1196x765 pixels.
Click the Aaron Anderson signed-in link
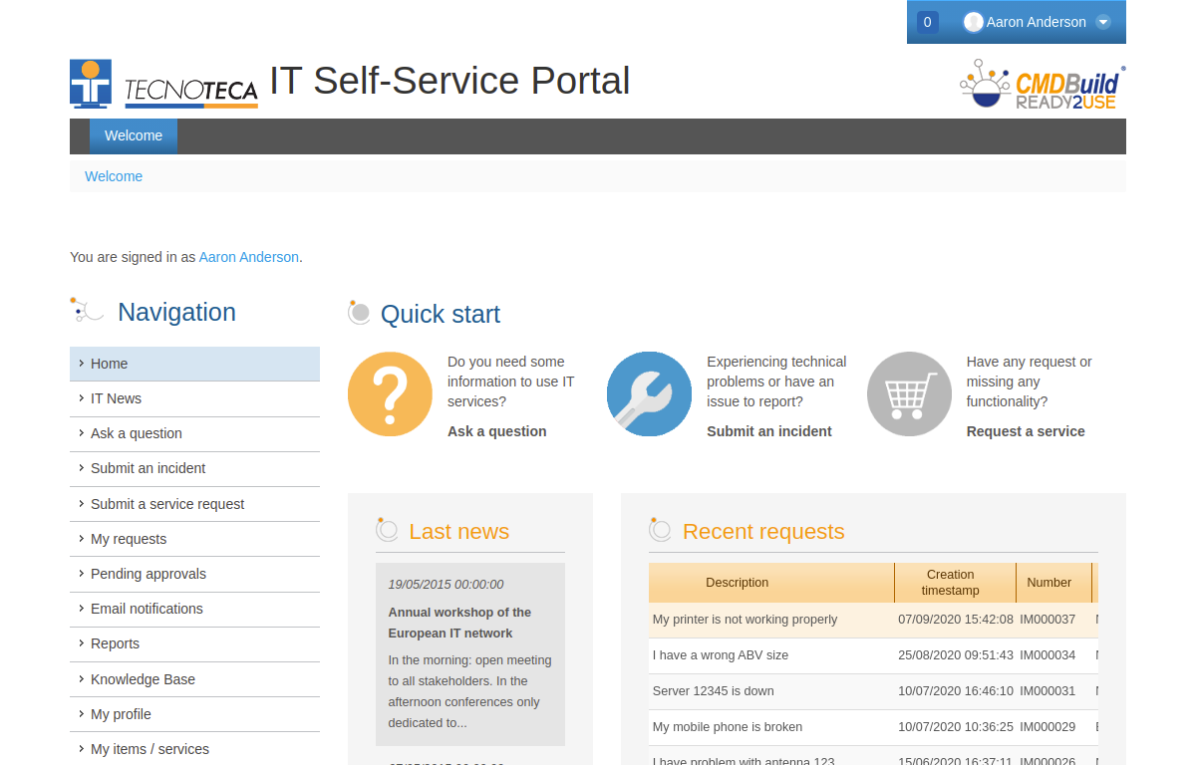248,257
